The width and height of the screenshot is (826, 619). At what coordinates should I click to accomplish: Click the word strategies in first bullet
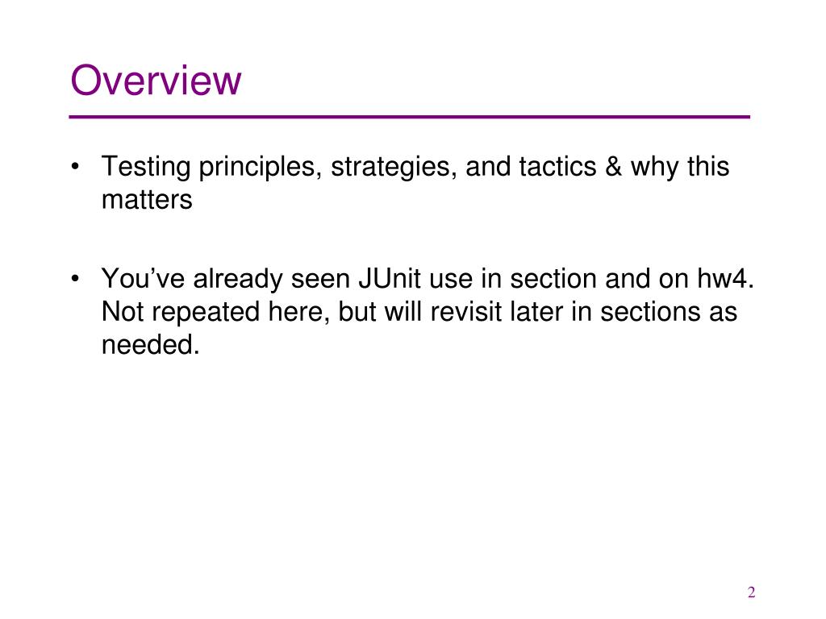pos(394,167)
